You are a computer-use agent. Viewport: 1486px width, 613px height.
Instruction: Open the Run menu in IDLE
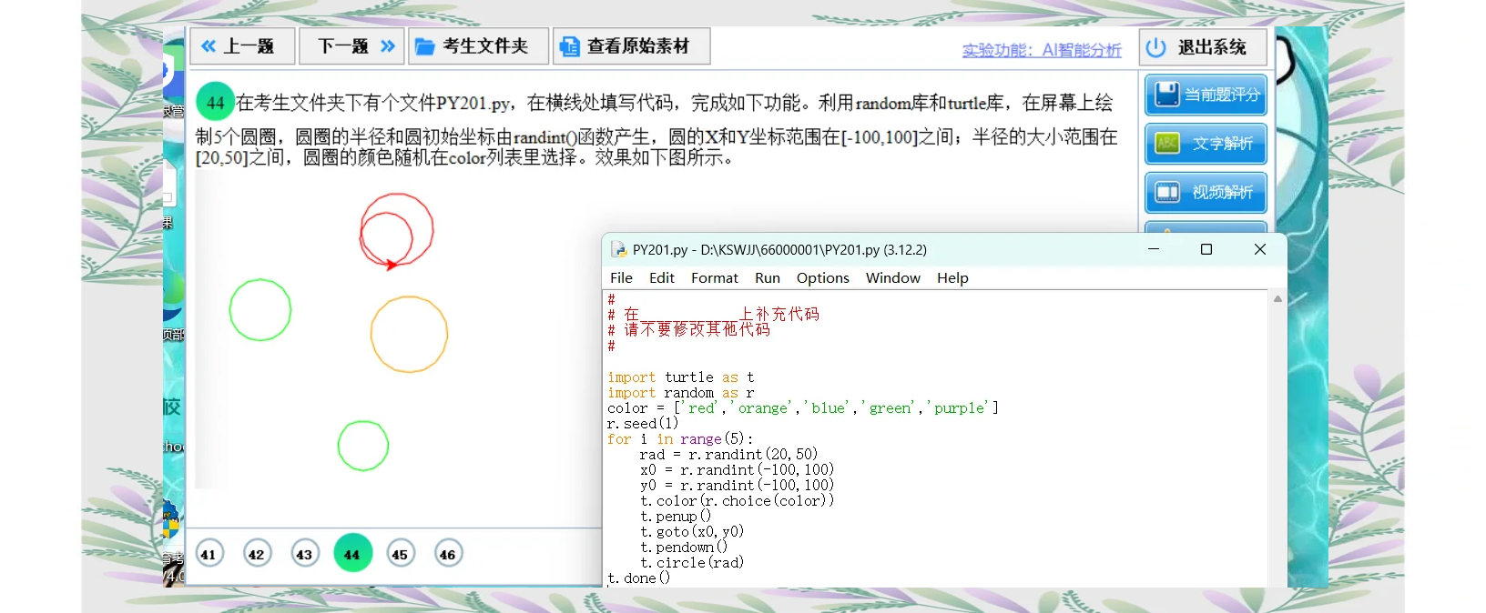coord(768,278)
